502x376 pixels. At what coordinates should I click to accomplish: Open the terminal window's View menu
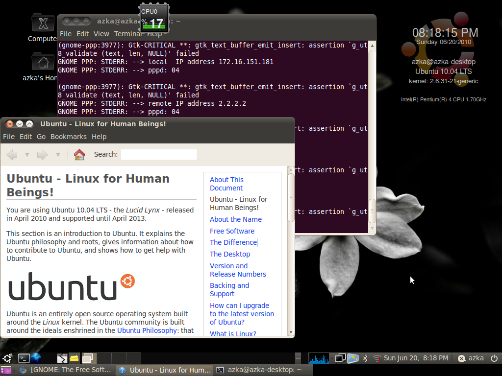click(x=101, y=34)
